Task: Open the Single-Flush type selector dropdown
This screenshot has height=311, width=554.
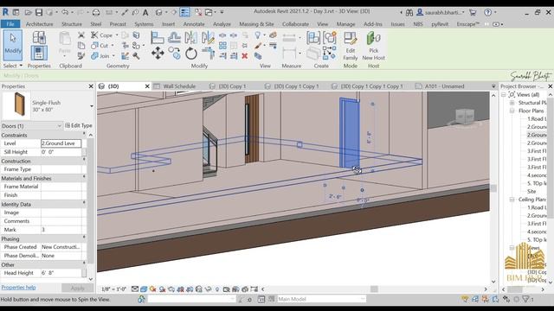Action: [92, 106]
